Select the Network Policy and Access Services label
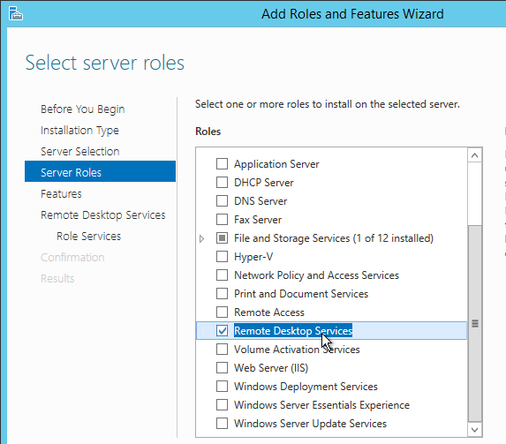Screen dimensions: 506x444 pyautogui.click(x=316, y=275)
